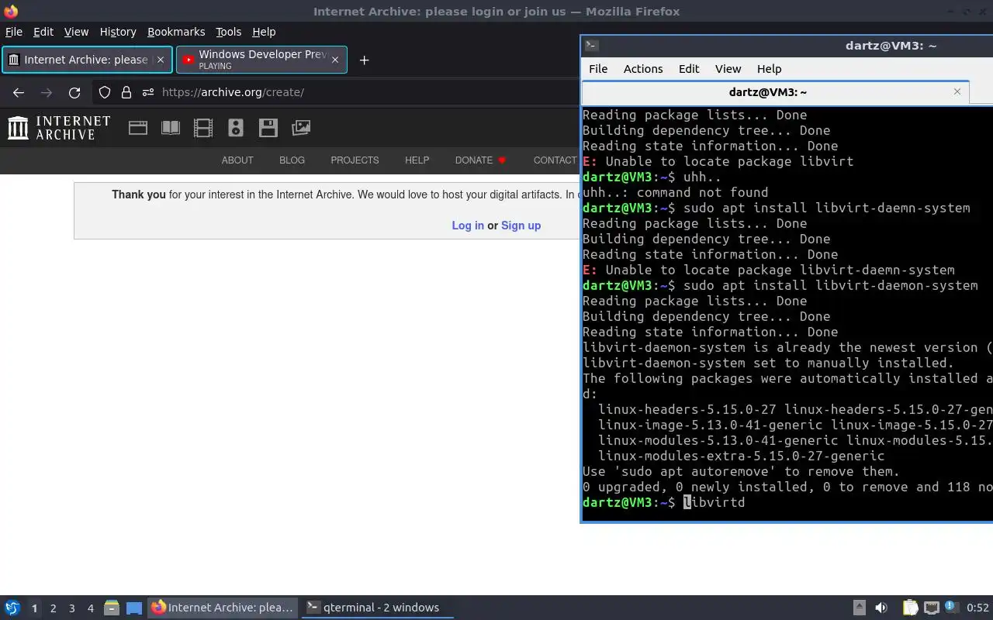
Task: Open the terminal File menu
Action: pos(598,69)
